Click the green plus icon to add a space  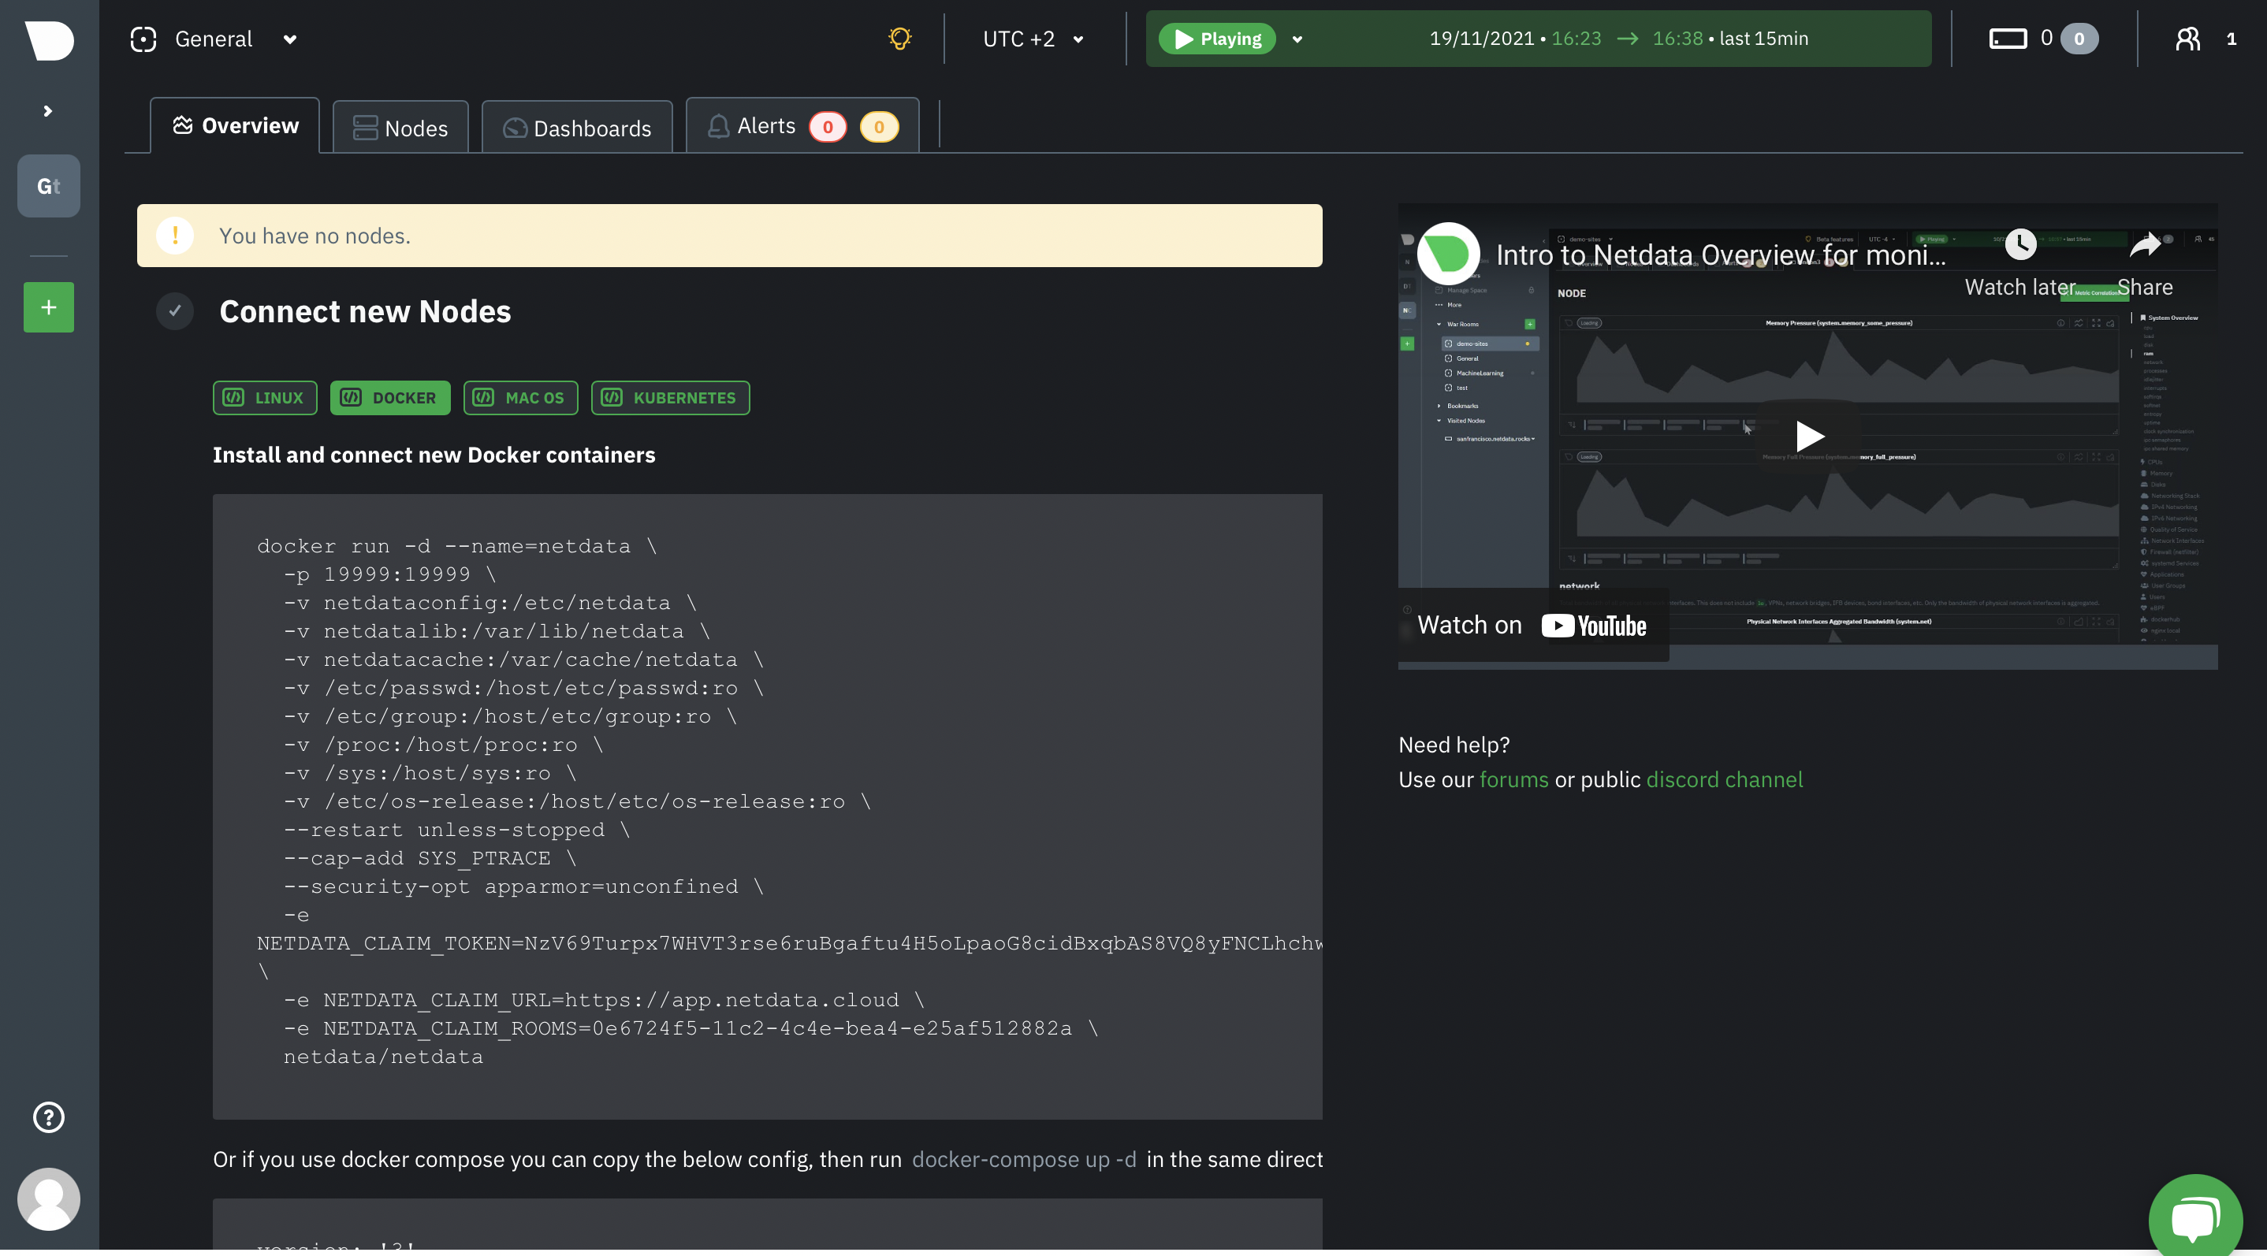pos(48,307)
